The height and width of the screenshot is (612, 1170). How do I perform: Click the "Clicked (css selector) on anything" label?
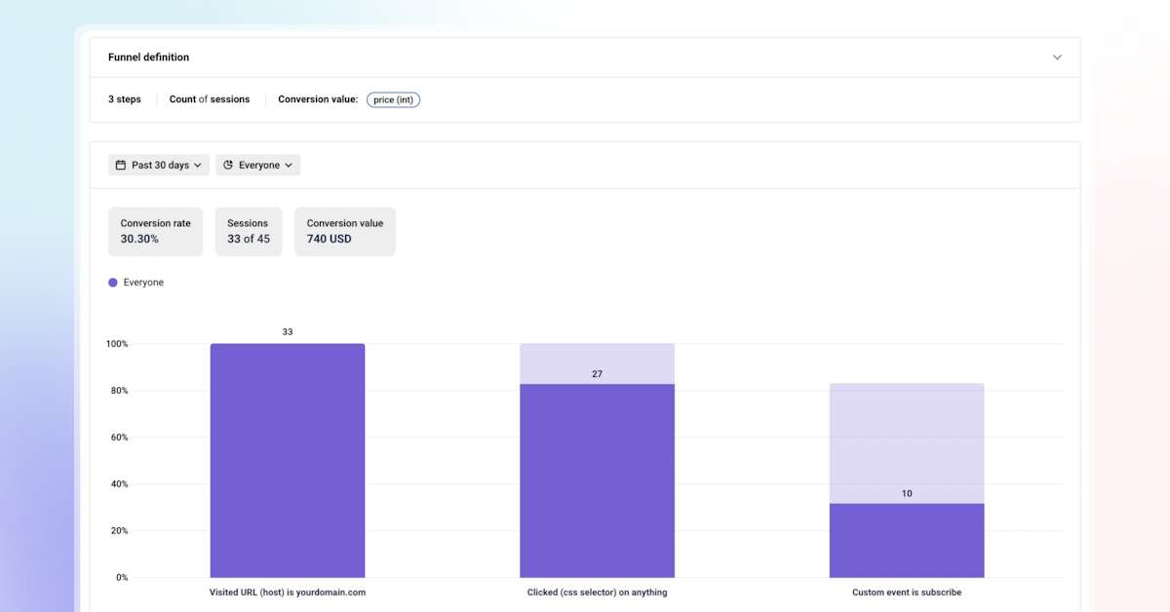coord(597,593)
